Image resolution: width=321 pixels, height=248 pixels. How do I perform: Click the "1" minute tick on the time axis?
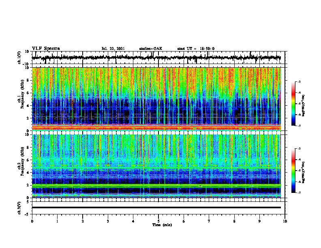click(x=57, y=221)
